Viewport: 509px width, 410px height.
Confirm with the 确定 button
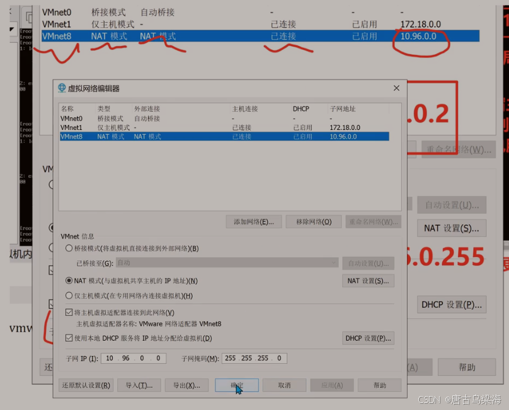(237, 385)
